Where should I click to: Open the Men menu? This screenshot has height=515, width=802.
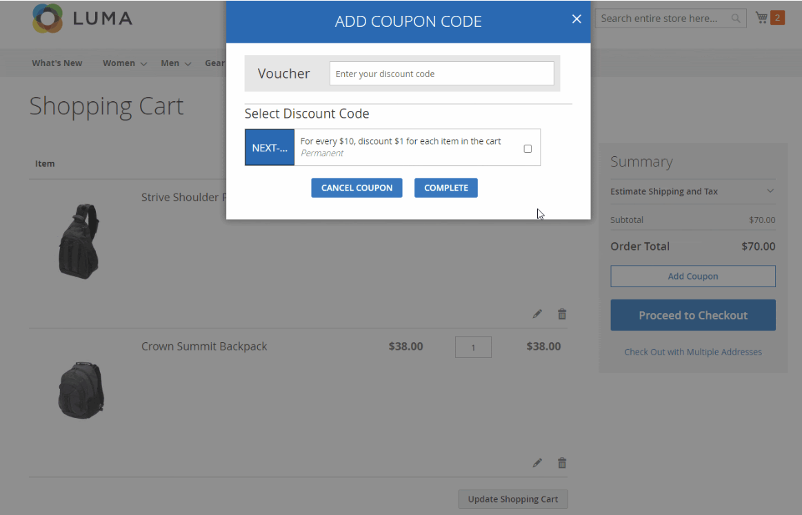tap(170, 63)
